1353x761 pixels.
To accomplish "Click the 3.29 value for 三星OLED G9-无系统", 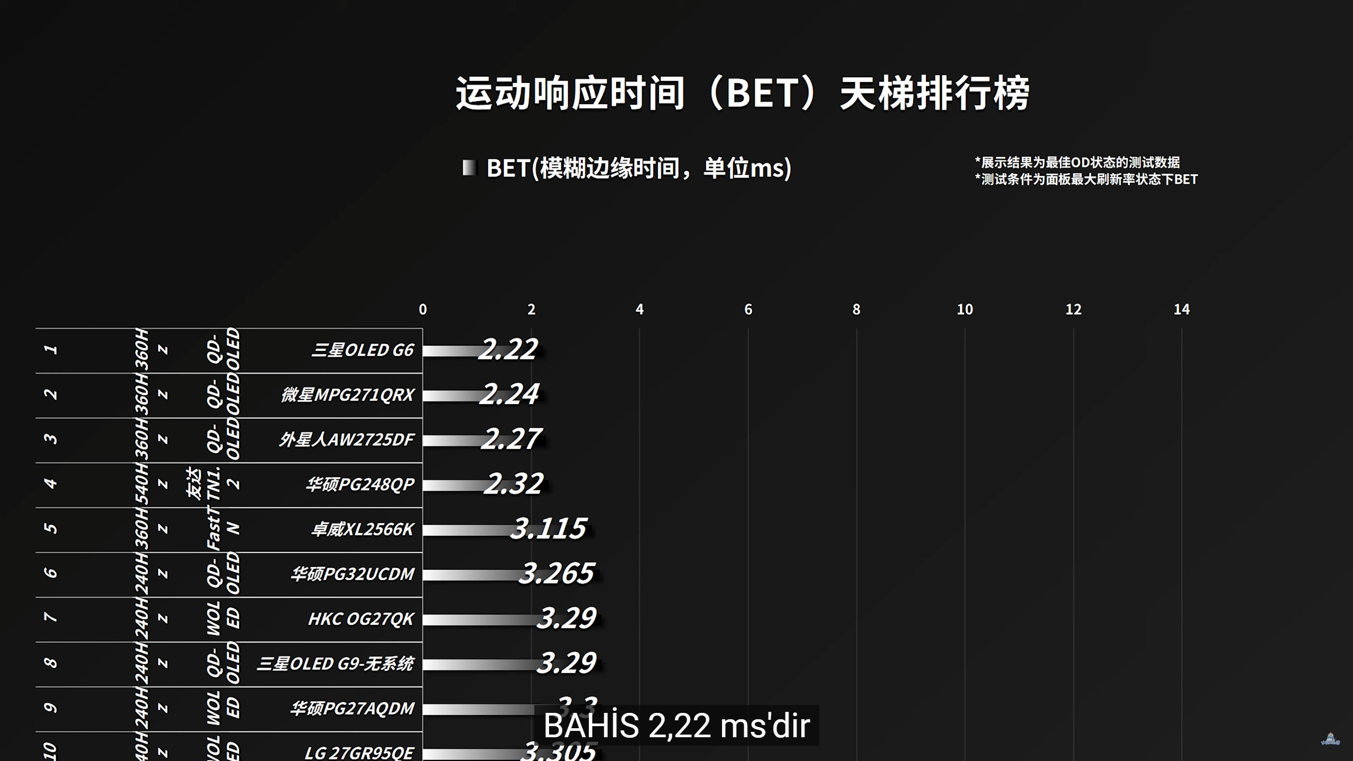I will click(x=567, y=663).
